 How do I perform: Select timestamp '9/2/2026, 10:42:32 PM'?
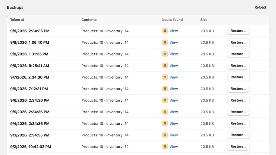click(x=30, y=147)
